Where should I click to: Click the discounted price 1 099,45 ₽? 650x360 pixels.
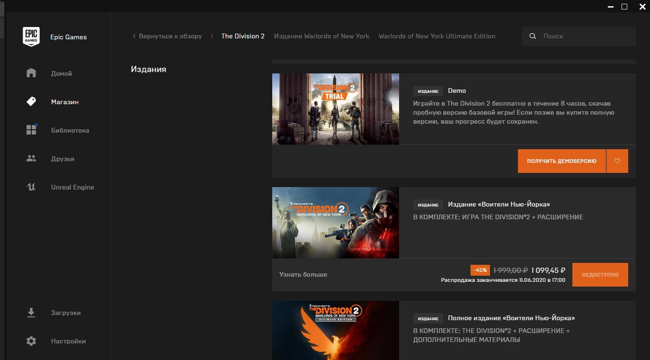(548, 270)
